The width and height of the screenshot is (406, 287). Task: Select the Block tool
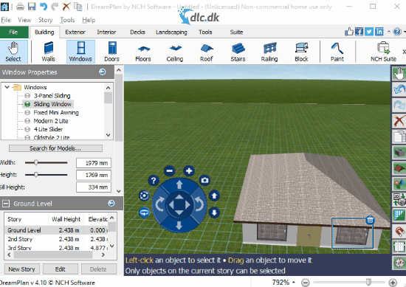tap(301, 52)
